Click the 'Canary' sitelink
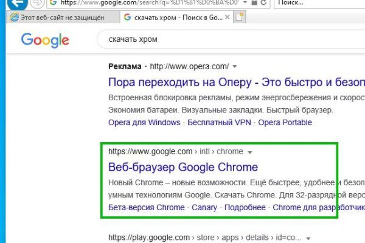Screen dimensions: 365x243 tap(204, 207)
